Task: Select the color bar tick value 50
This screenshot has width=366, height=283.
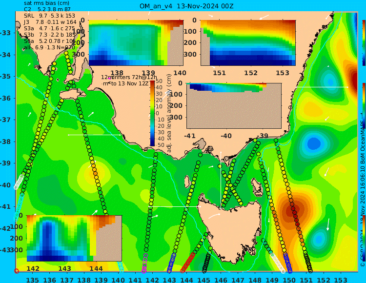Action: click(x=159, y=81)
